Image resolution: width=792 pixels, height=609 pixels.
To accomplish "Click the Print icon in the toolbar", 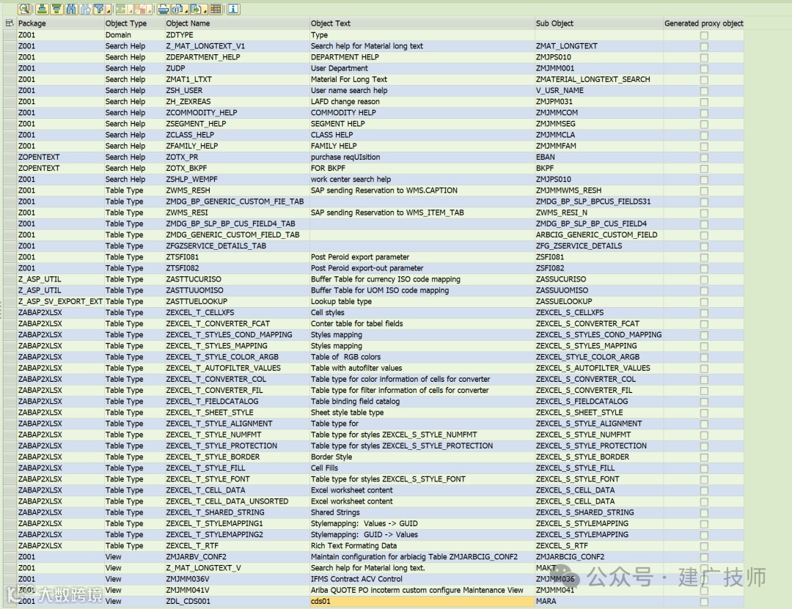I will (163, 9).
